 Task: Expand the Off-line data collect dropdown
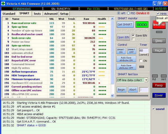pos(146,80)
